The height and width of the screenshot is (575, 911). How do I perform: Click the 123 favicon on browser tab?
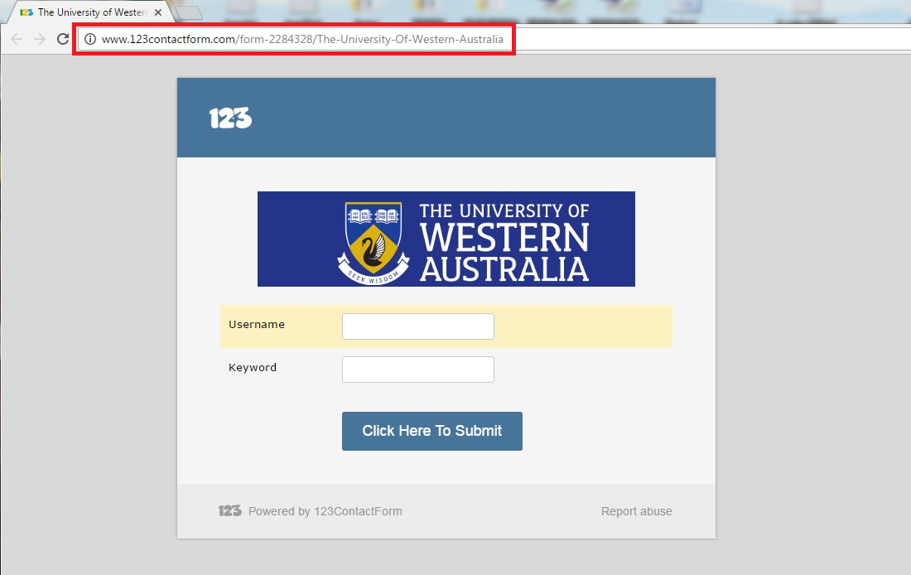coord(26,12)
